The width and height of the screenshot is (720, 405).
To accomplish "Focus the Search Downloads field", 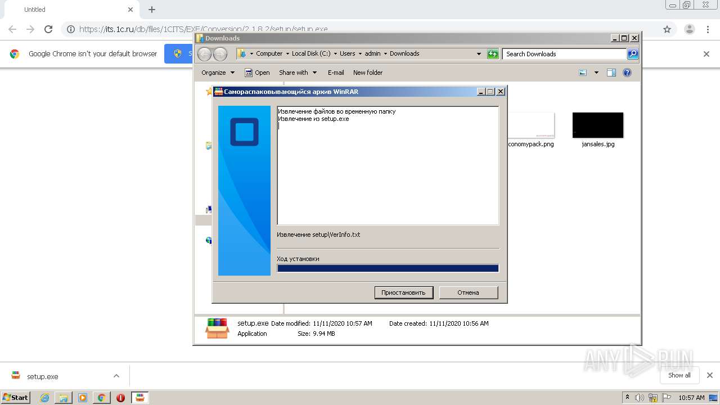I will 564,54.
